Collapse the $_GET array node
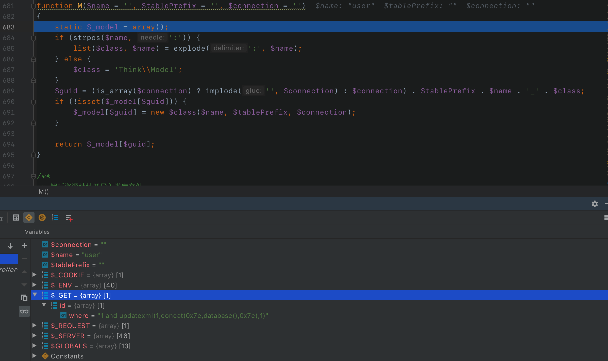 35,295
